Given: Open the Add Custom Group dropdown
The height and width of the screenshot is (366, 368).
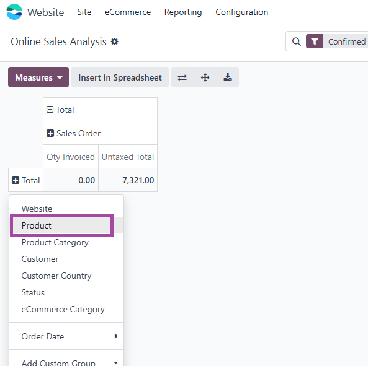Looking at the screenshot, I should [66, 362].
